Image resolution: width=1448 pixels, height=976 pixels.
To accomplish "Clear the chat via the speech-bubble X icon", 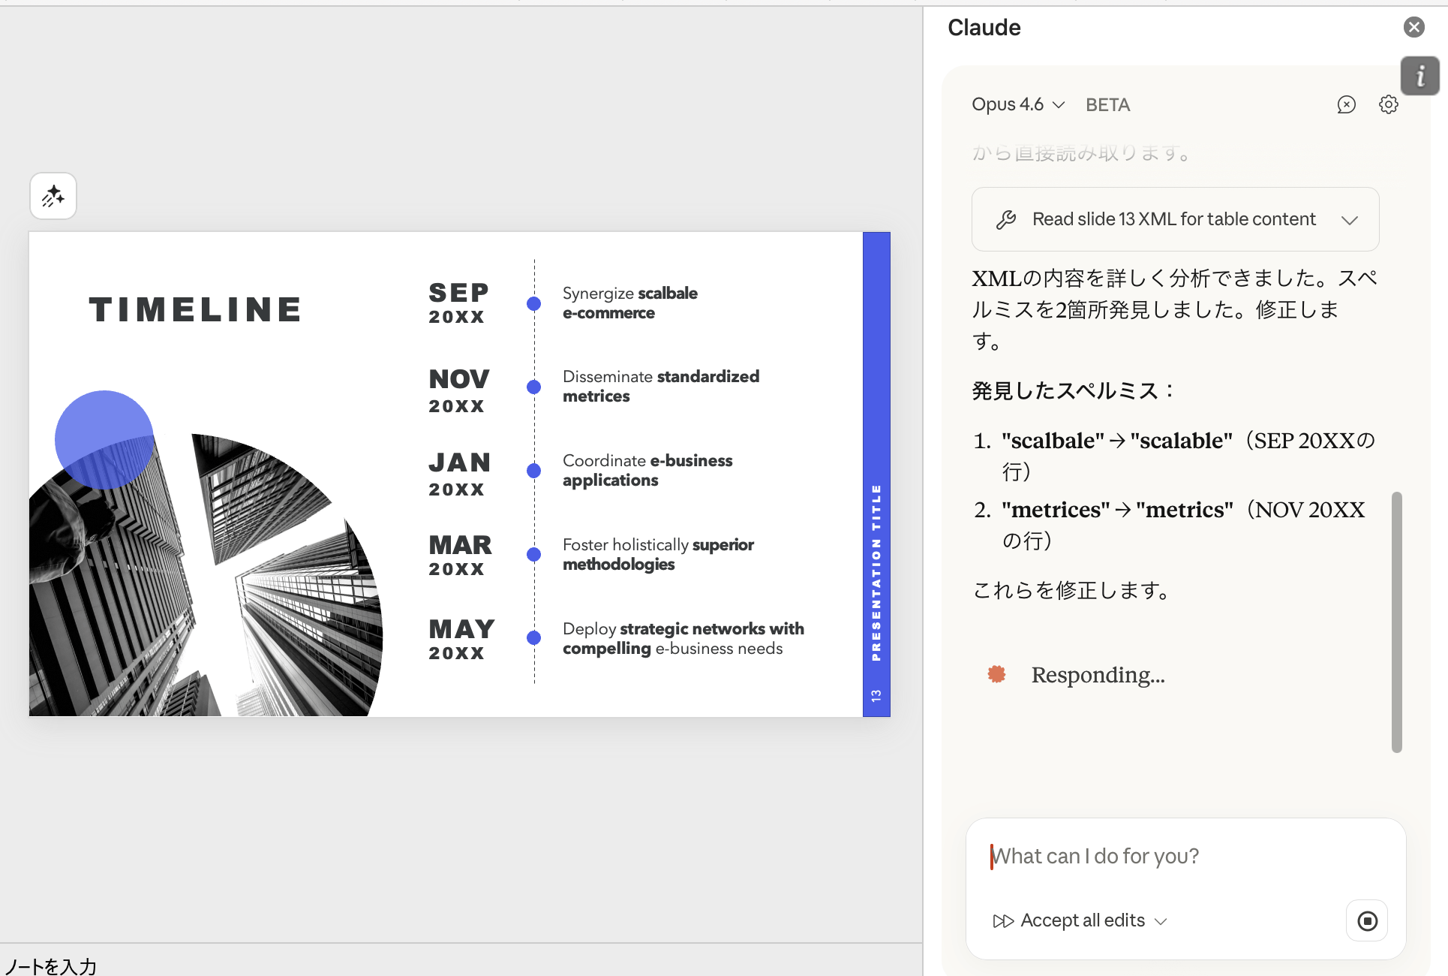I will [1347, 105].
